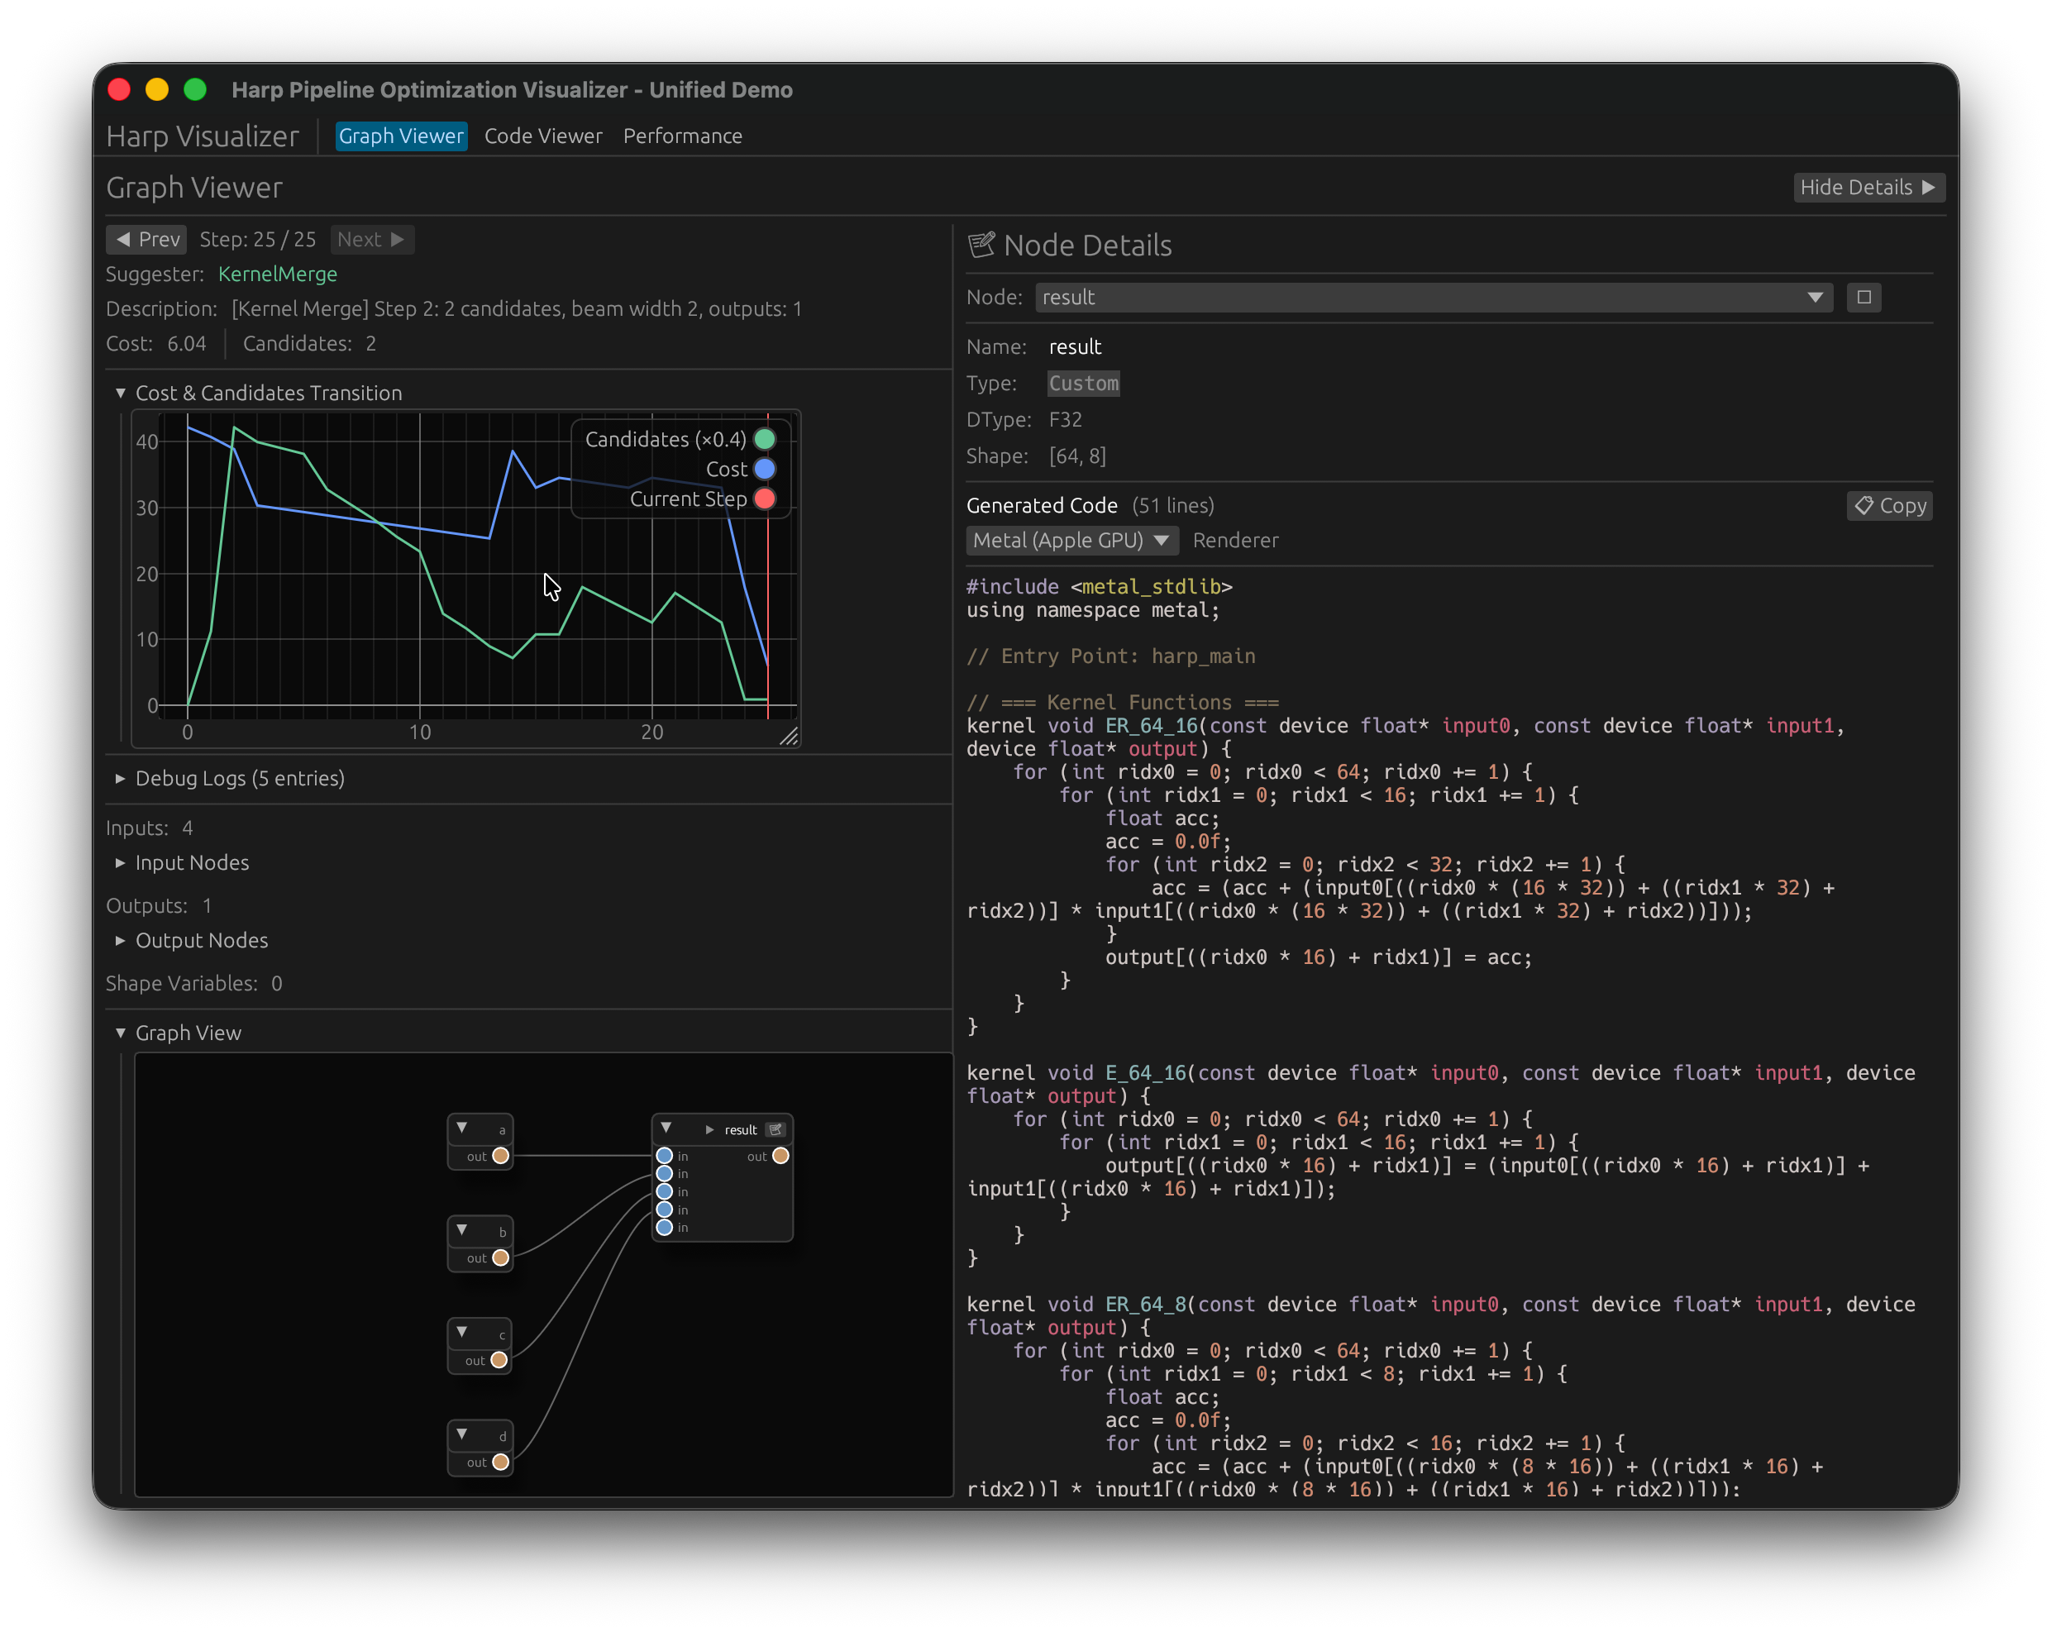Collapse node d with its triangle

point(462,1434)
